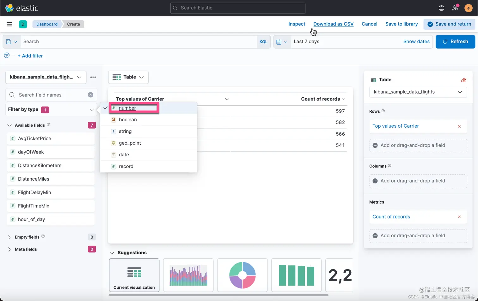Click the filter options circle icon
Image resolution: width=478 pixels, height=301 pixels.
7,55
